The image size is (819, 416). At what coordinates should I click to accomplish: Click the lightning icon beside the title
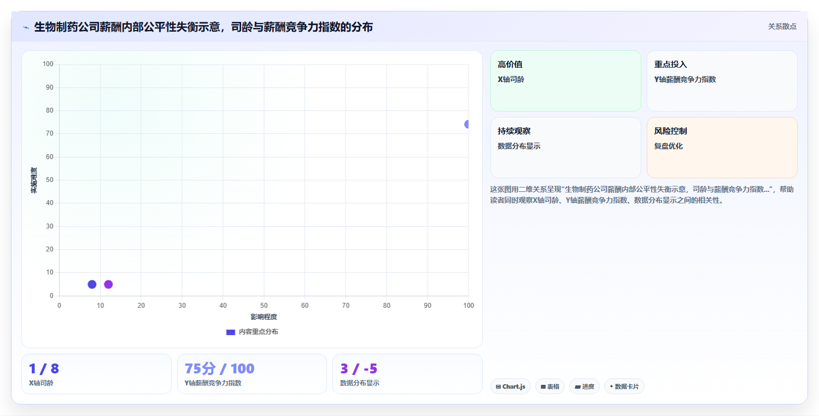tap(26, 27)
